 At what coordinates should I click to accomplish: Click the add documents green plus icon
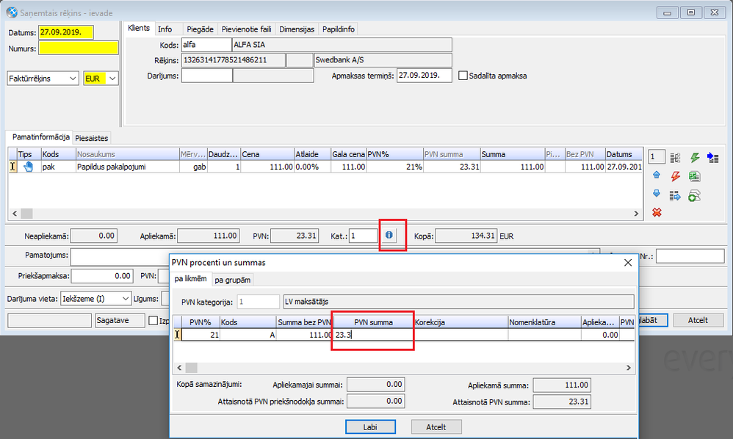pyautogui.click(x=694, y=195)
